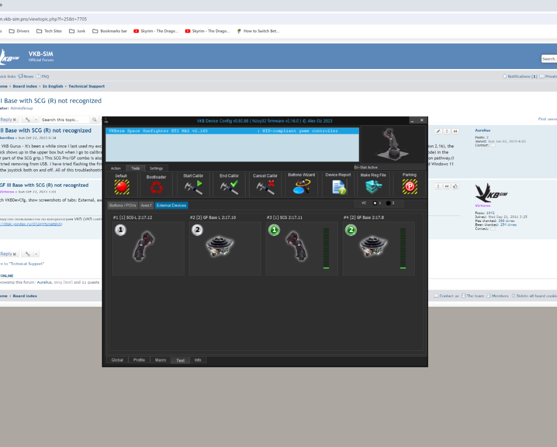Image resolution: width=557 pixels, height=447 pixels.
Task: Open the Global bottom tab
Action: 117,360
